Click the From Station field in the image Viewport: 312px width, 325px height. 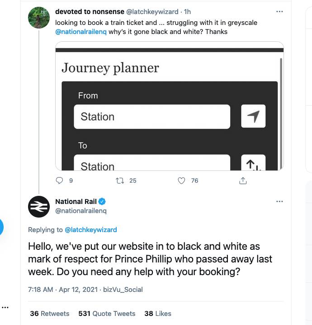(152, 116)
